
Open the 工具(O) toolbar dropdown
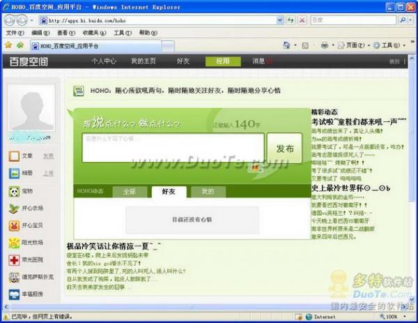pyautogui.click(x=389, y=45)
